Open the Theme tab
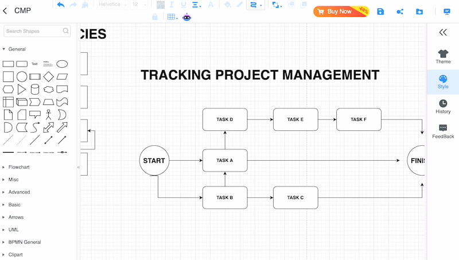This screenshot has width=459, height=260. (443, 57)
